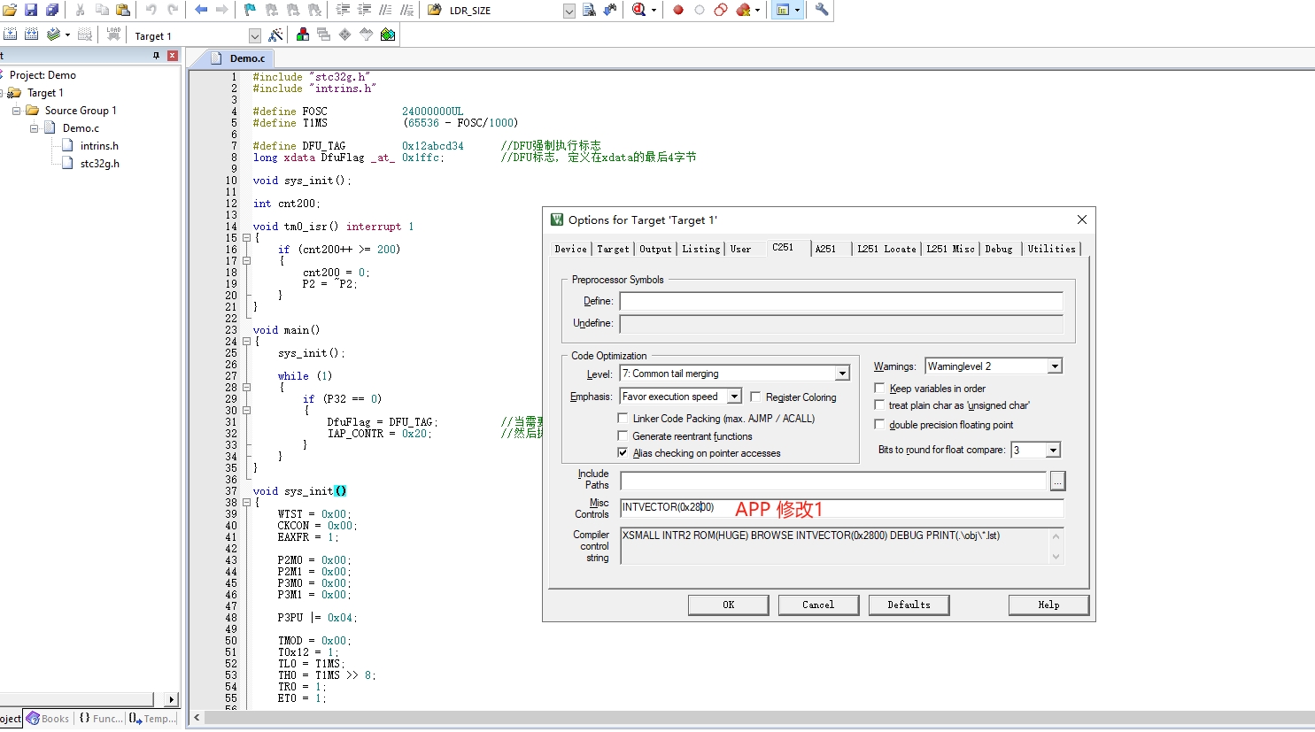Insert a breakpoint using the red dot icon

click(x=678, y=10)
